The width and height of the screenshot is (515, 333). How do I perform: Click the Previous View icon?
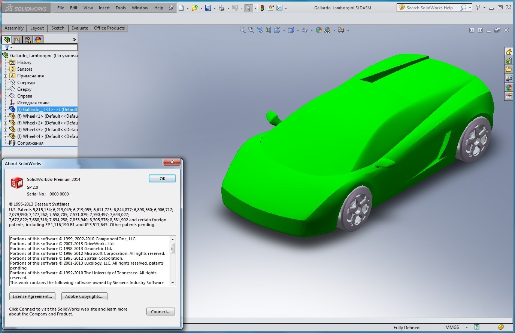260,30
